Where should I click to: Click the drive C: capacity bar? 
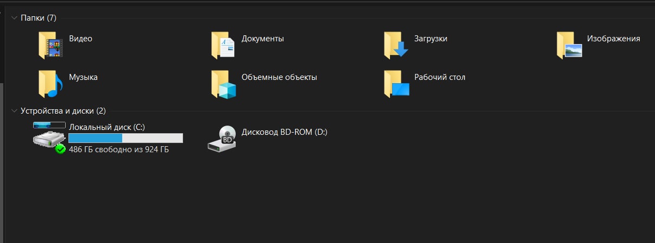125,138
